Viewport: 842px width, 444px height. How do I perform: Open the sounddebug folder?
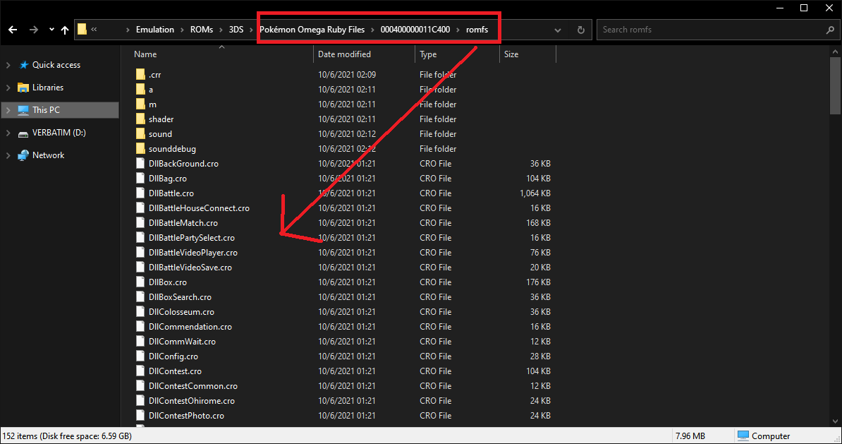point(172,149)
